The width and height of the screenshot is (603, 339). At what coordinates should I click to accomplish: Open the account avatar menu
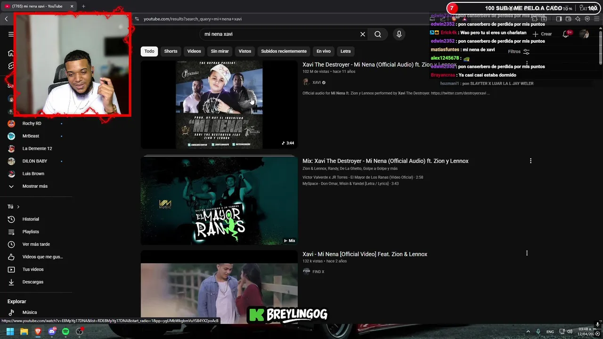click(584, 34)
